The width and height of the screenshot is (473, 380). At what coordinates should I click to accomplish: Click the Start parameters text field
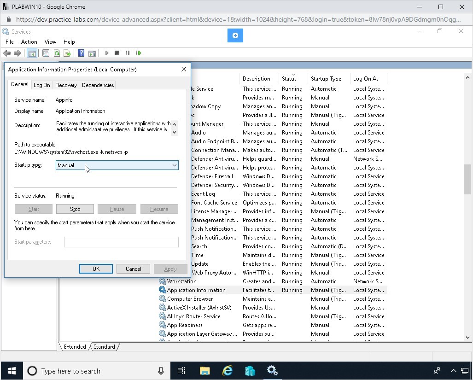coord(121,242)
